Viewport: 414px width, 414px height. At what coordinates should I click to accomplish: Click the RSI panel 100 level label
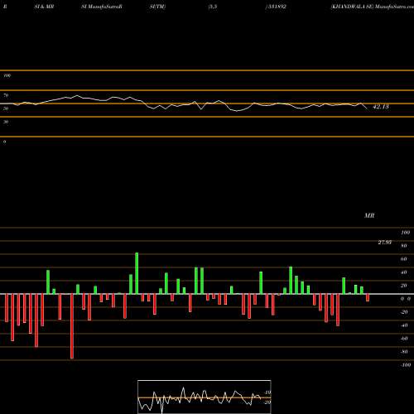(x=7, y=75)
